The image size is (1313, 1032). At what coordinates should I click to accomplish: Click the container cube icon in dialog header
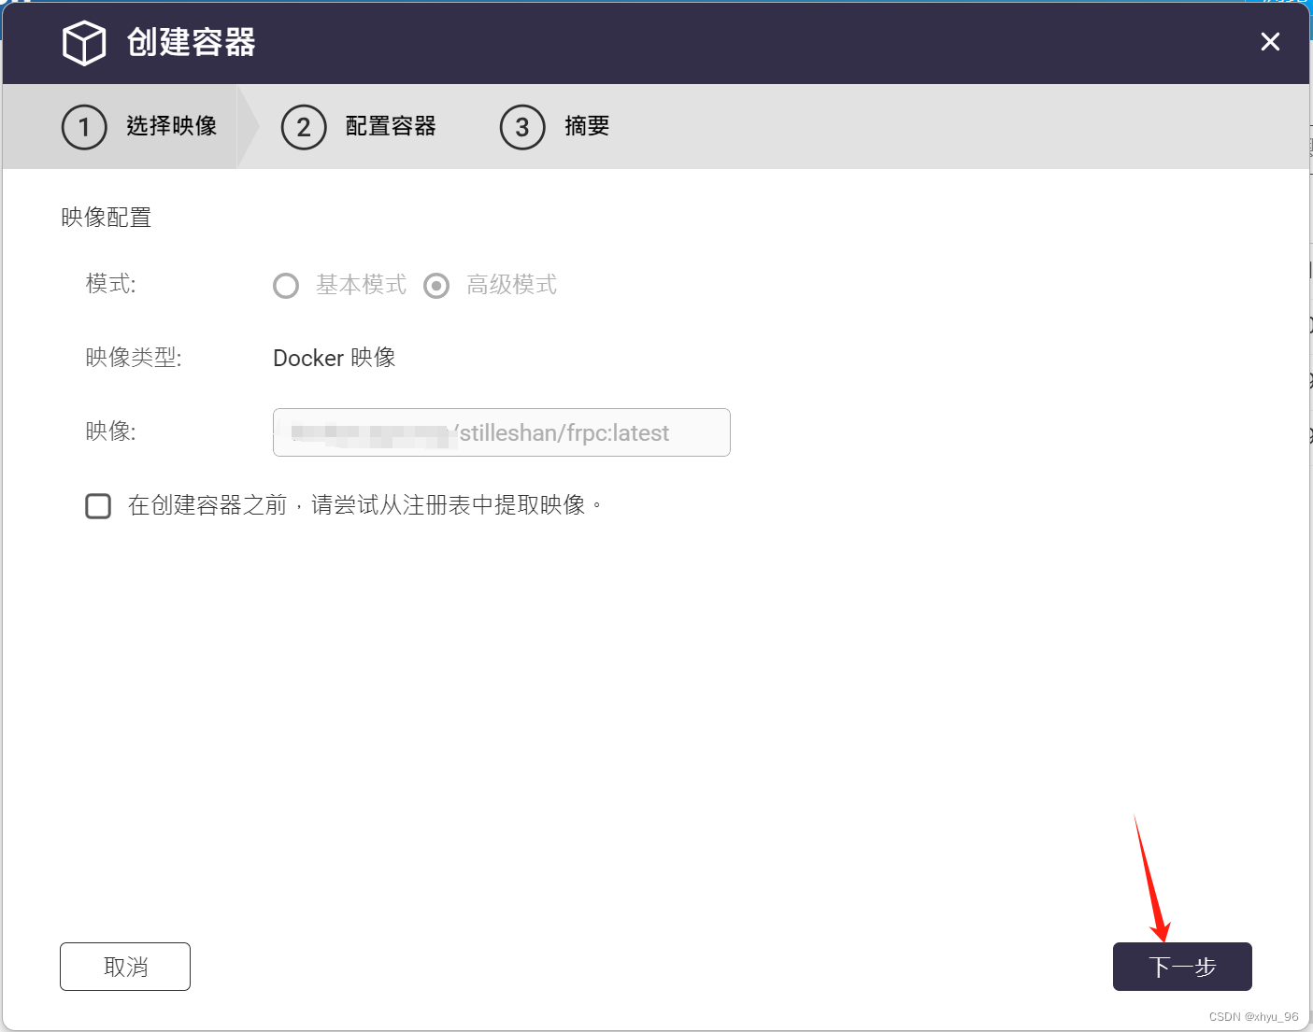[84, 42]
